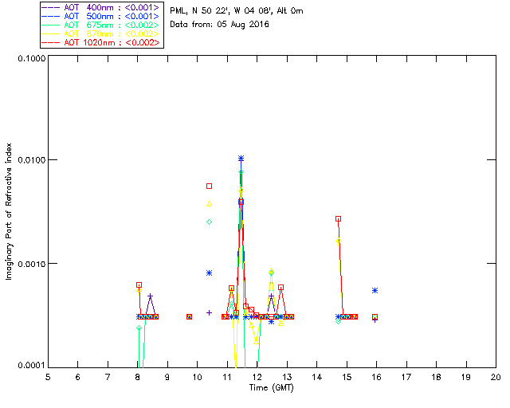510x408 pixels.
Task: Select the lone blue asterisk above baseline at time 16
Action: 375,291
